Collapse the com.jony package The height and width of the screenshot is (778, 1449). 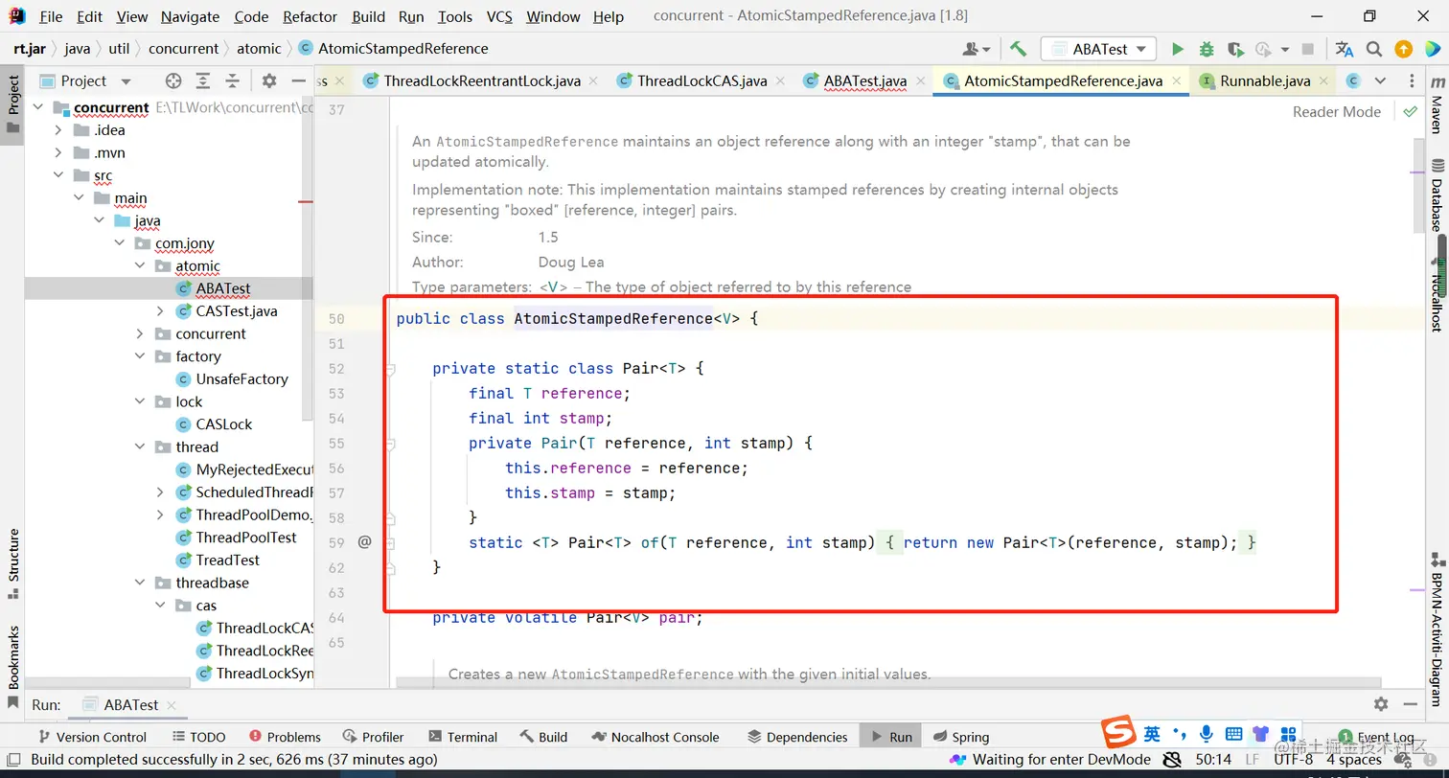coord(119,243)
